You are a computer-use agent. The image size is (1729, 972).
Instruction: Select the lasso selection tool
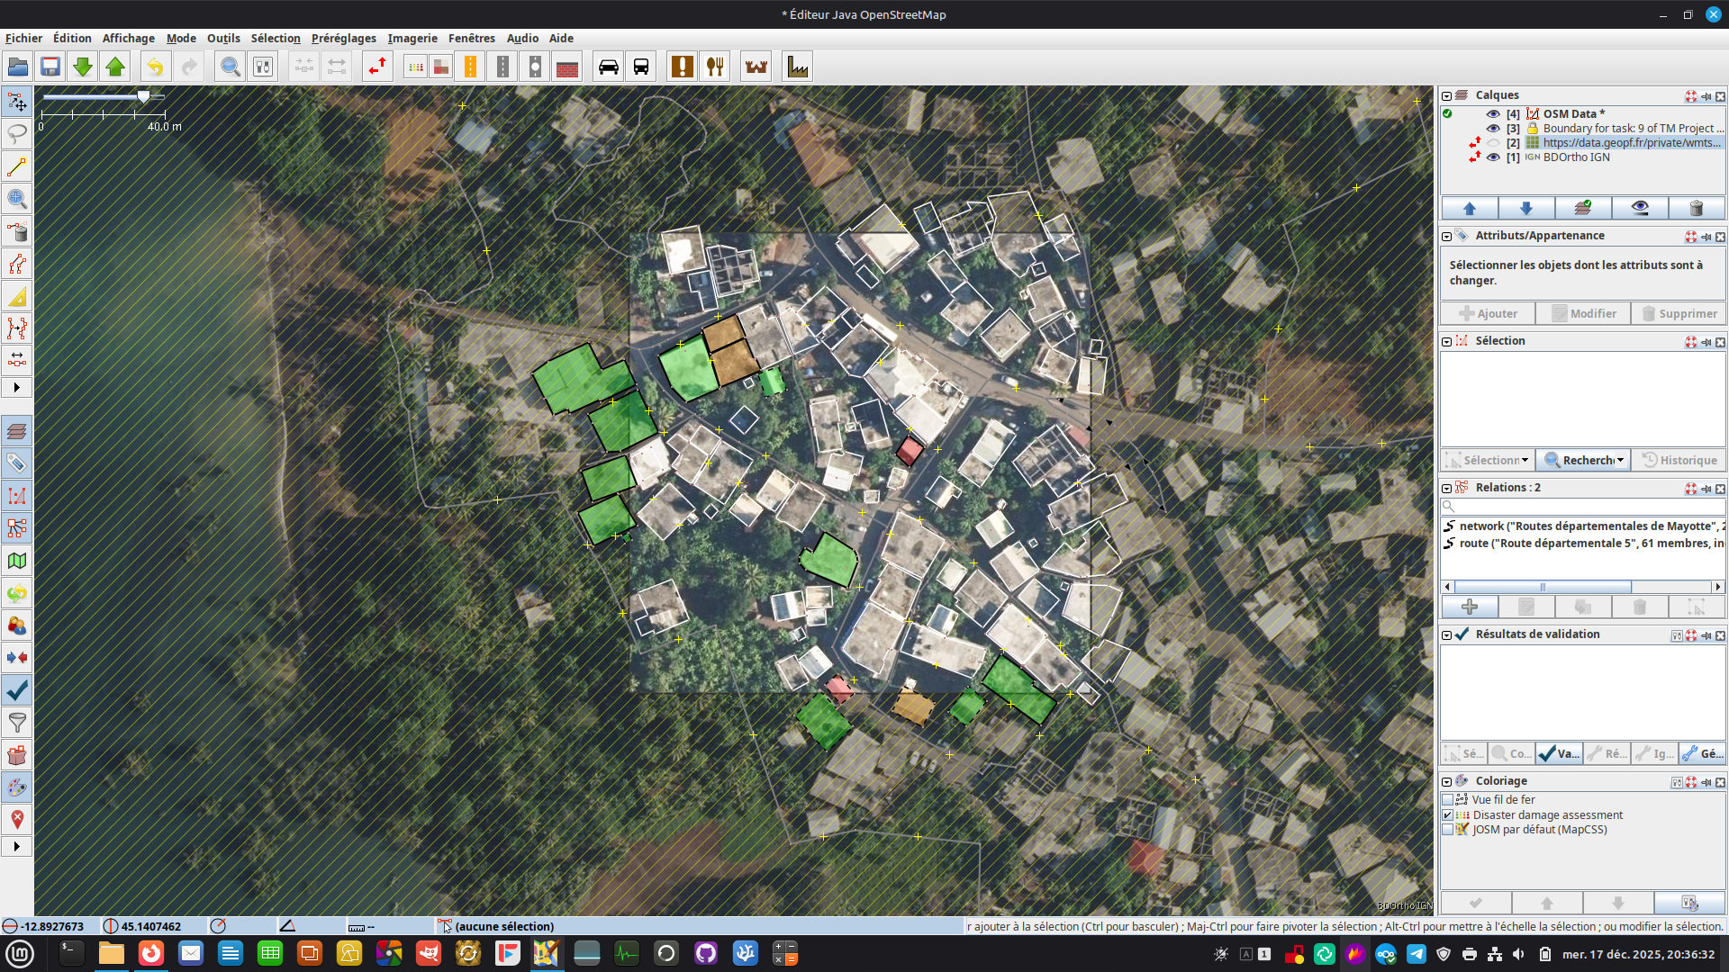pos(17,134)
